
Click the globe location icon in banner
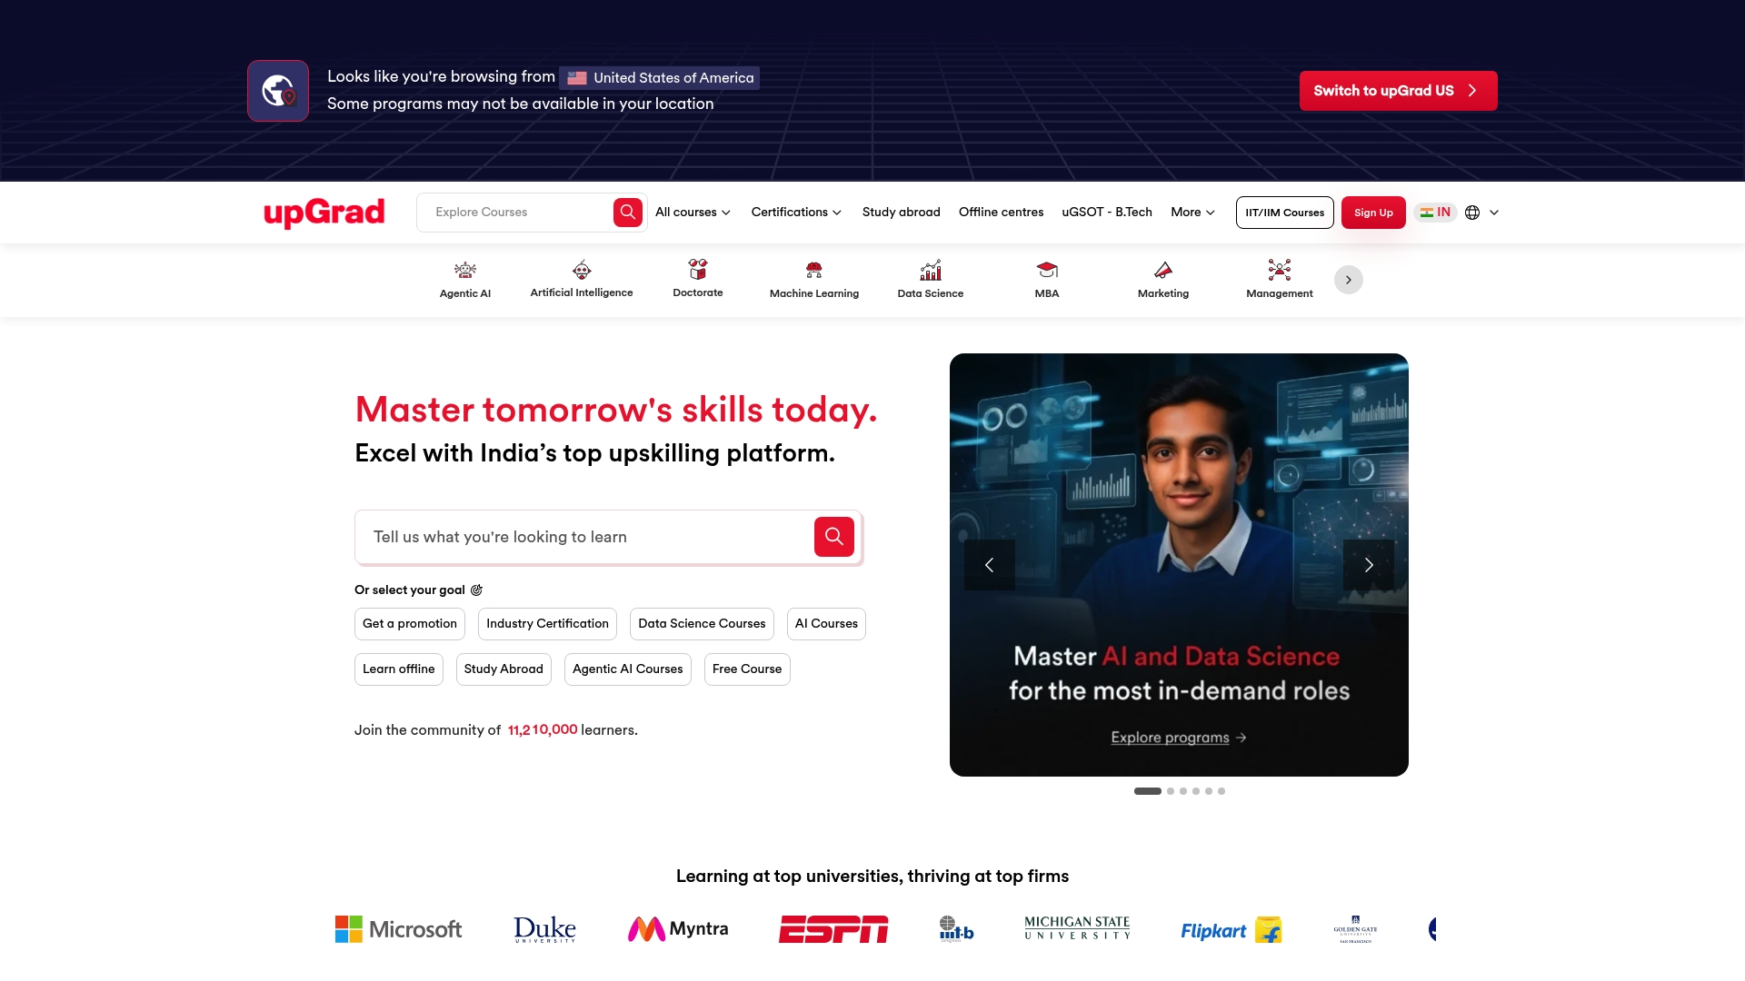coord(278,91)
